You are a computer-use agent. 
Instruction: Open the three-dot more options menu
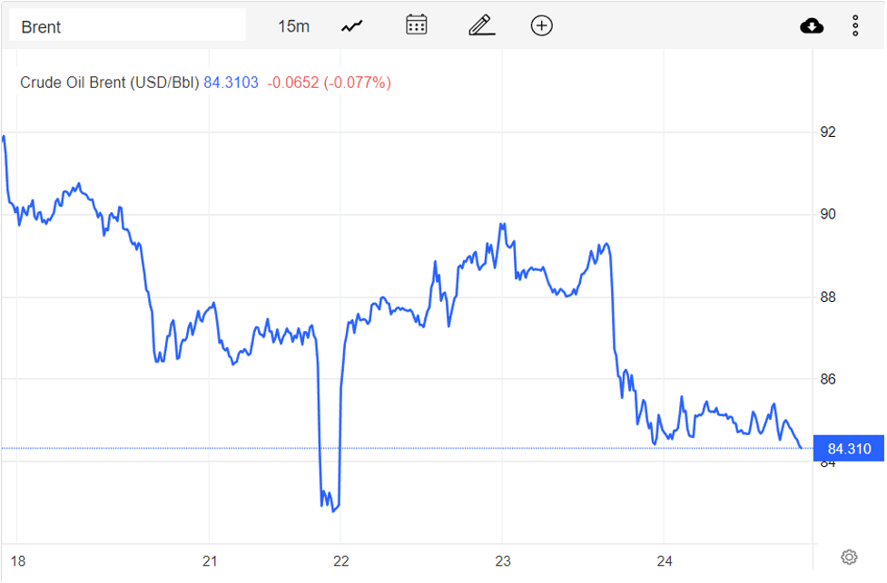[855, 25]
